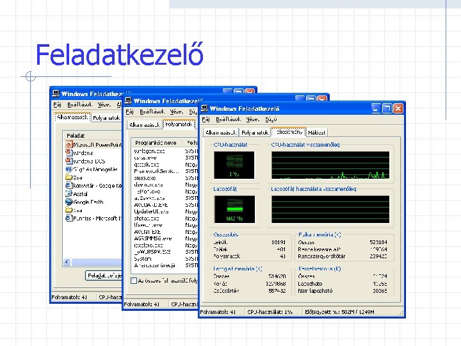Click the Feladat befejezése button
The width and height of the screenshot is (461, 346).
pos(104,276)
